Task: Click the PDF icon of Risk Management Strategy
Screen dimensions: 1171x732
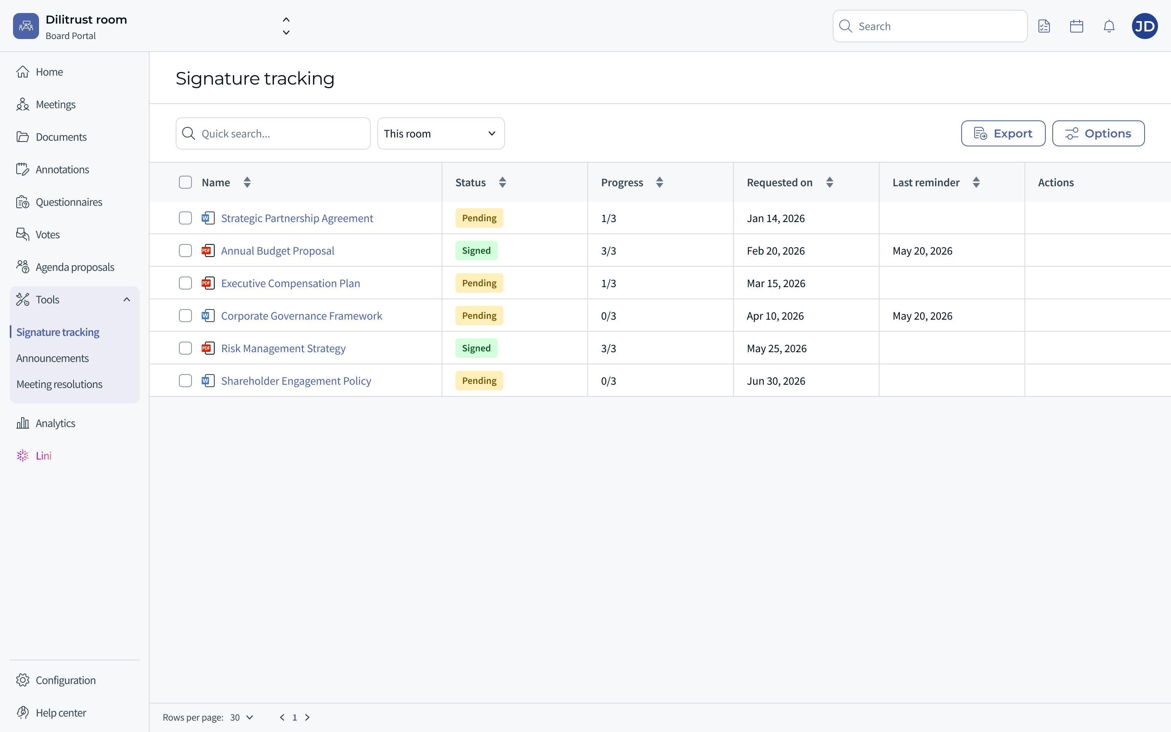Action: coord(208,348)
